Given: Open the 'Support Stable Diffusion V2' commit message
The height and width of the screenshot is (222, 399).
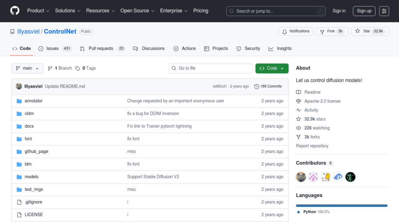Looking at the screenshot, I should 153,177.
